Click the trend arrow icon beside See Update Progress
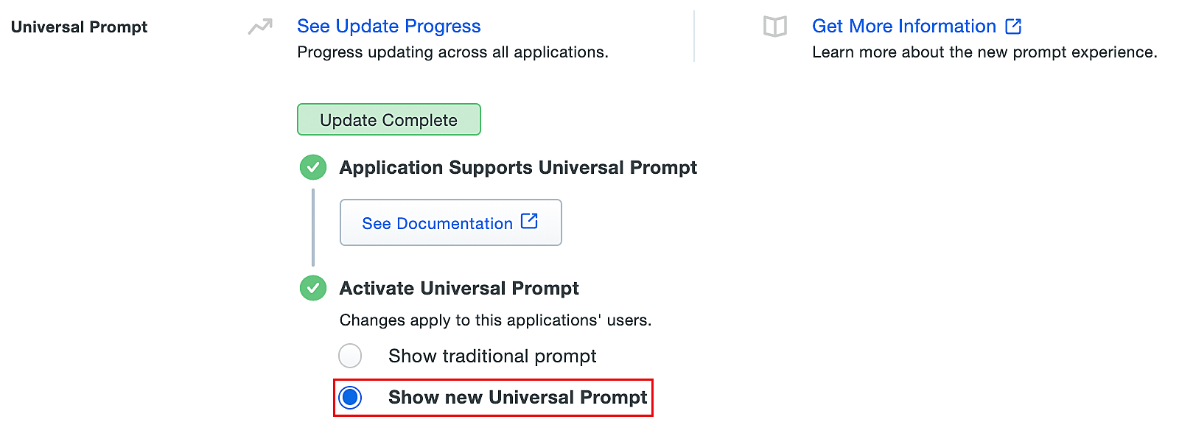 coord(259,27)
